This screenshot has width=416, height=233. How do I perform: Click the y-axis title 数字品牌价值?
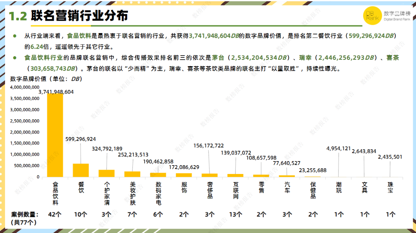tap(28, 79)
